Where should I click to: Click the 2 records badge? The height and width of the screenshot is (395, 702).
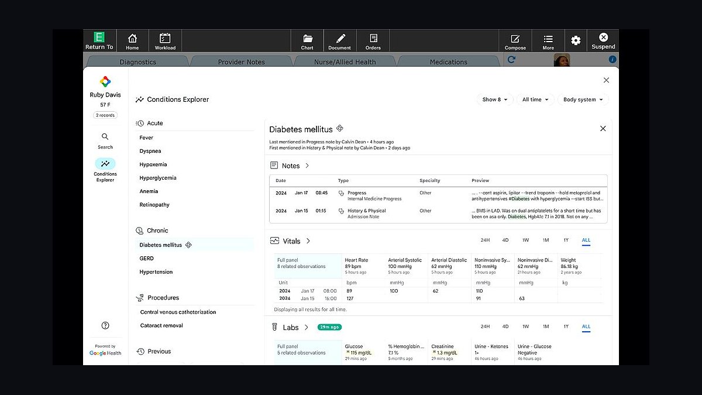pos(105,115)
